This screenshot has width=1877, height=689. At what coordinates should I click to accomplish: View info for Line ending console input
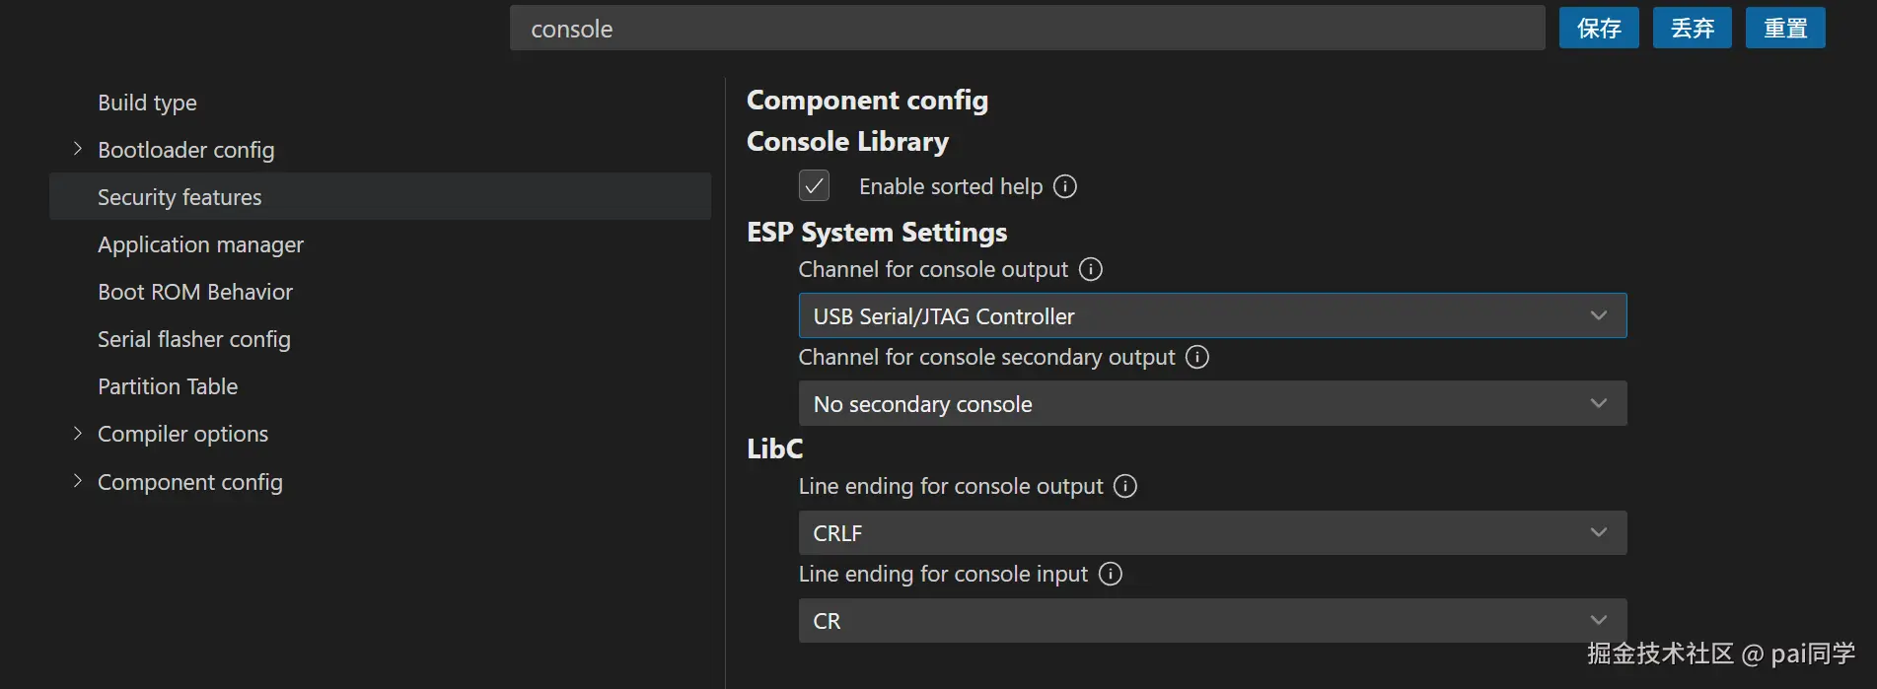(1111, 574)
